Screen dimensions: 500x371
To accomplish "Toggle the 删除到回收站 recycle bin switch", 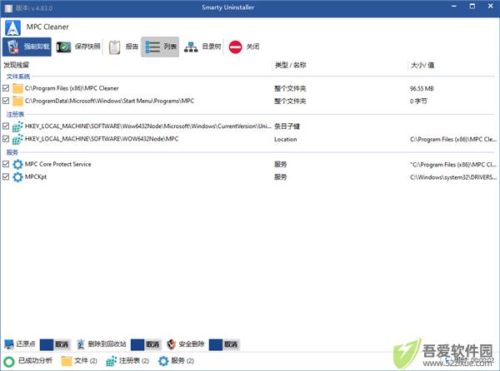I will [145, 344].
